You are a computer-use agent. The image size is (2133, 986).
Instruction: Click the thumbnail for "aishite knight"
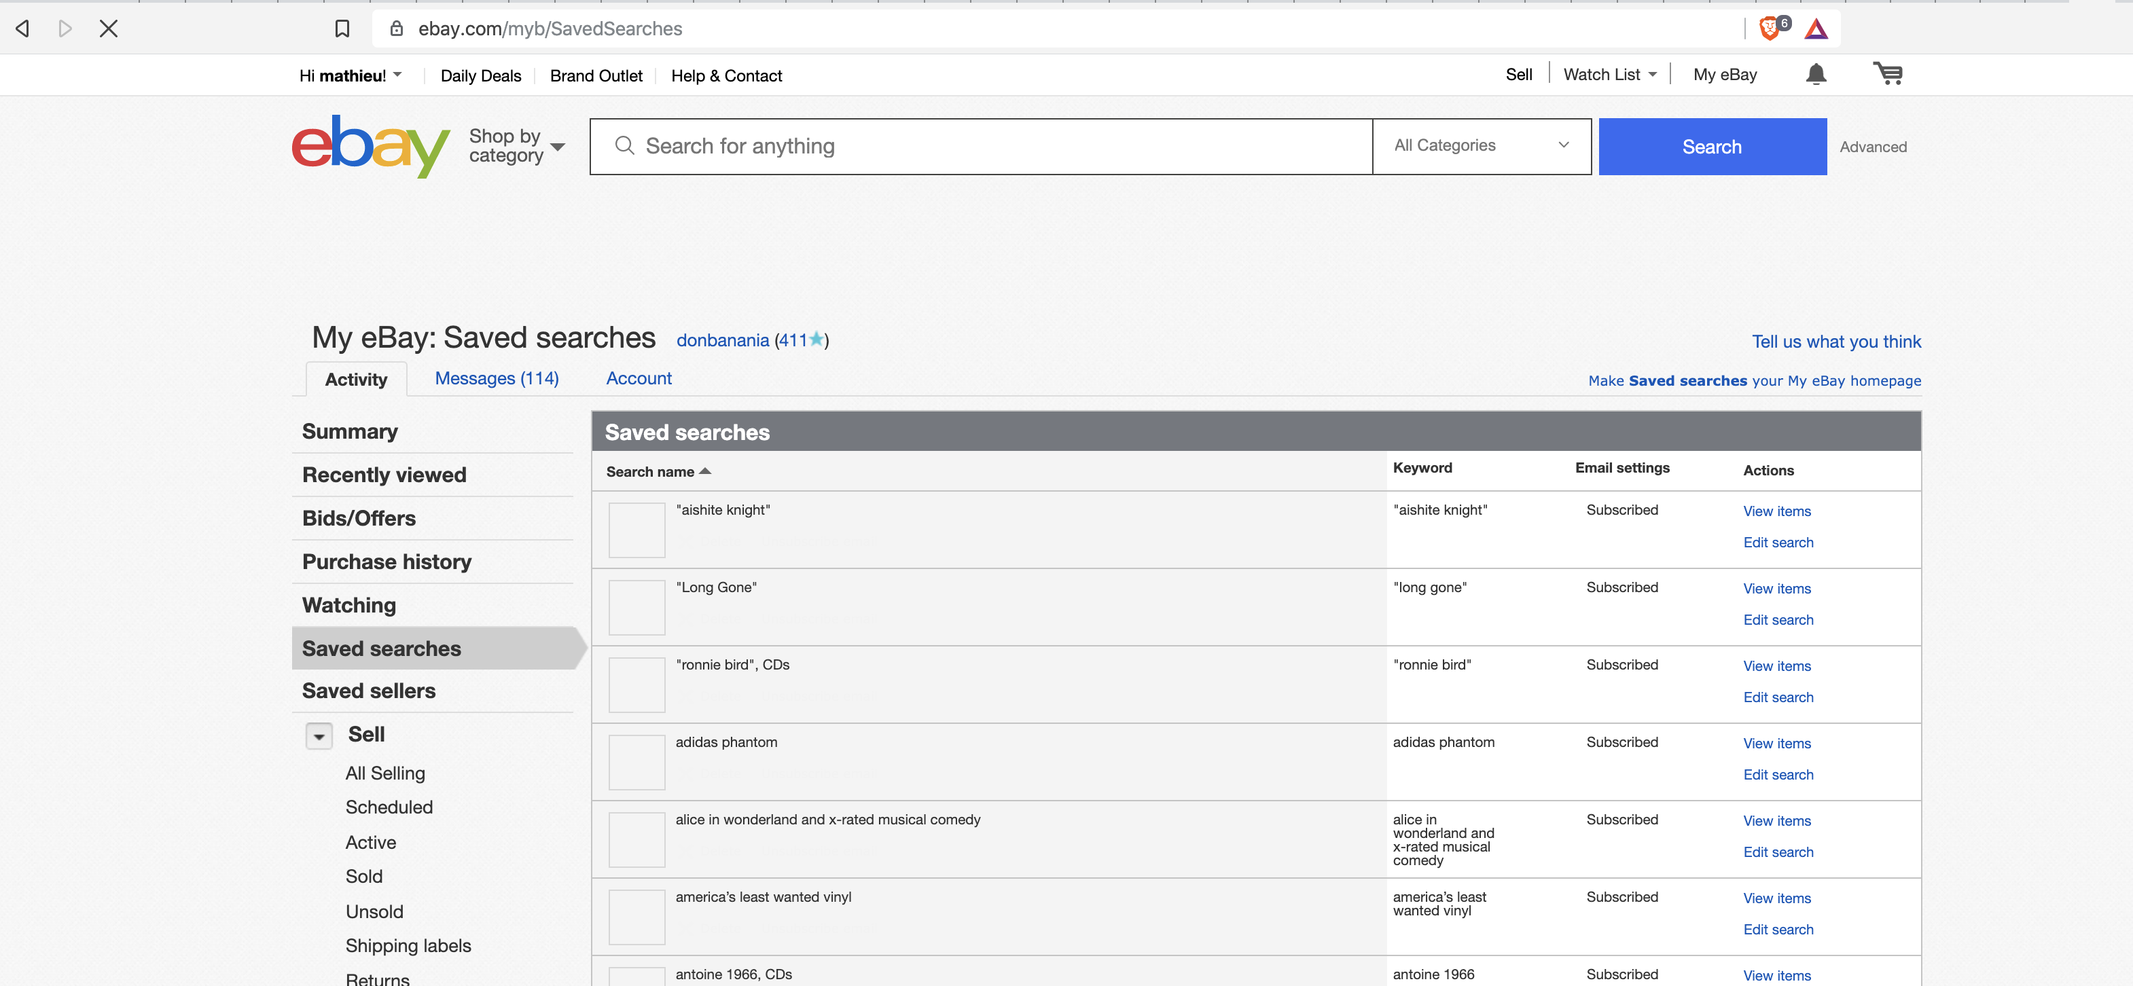[x=637, y=530]
